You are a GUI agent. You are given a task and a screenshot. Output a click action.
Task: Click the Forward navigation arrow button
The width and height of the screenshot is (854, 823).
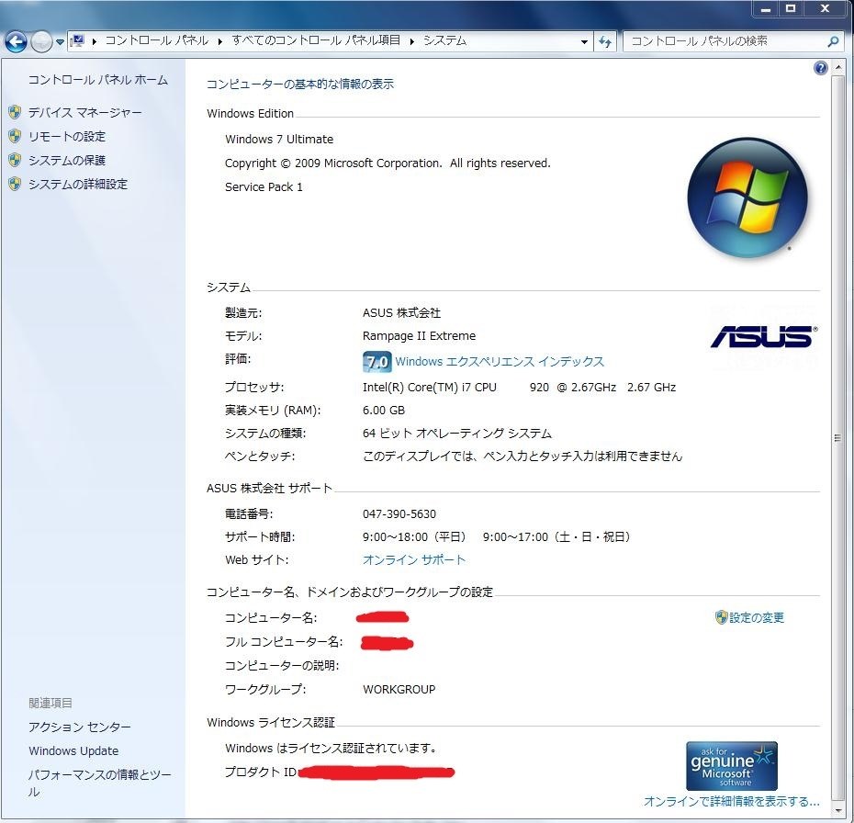[x=42, y=41]
